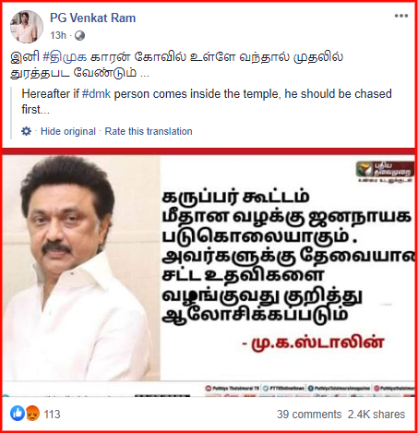Toggle Hide original text

click(68, 131)
